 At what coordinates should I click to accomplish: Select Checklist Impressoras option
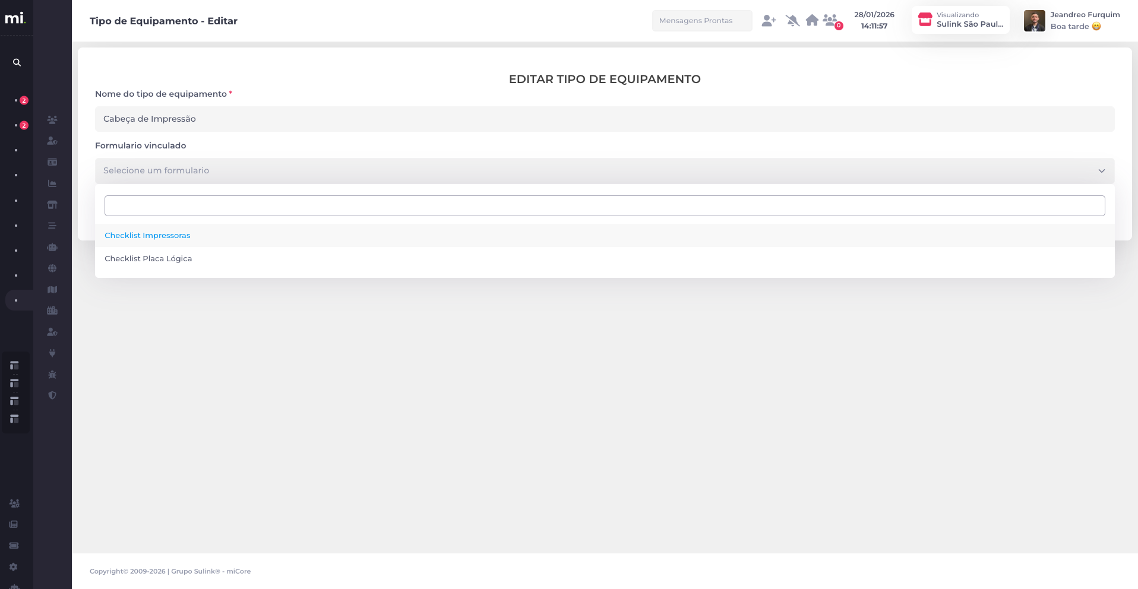tap(147, 236)
